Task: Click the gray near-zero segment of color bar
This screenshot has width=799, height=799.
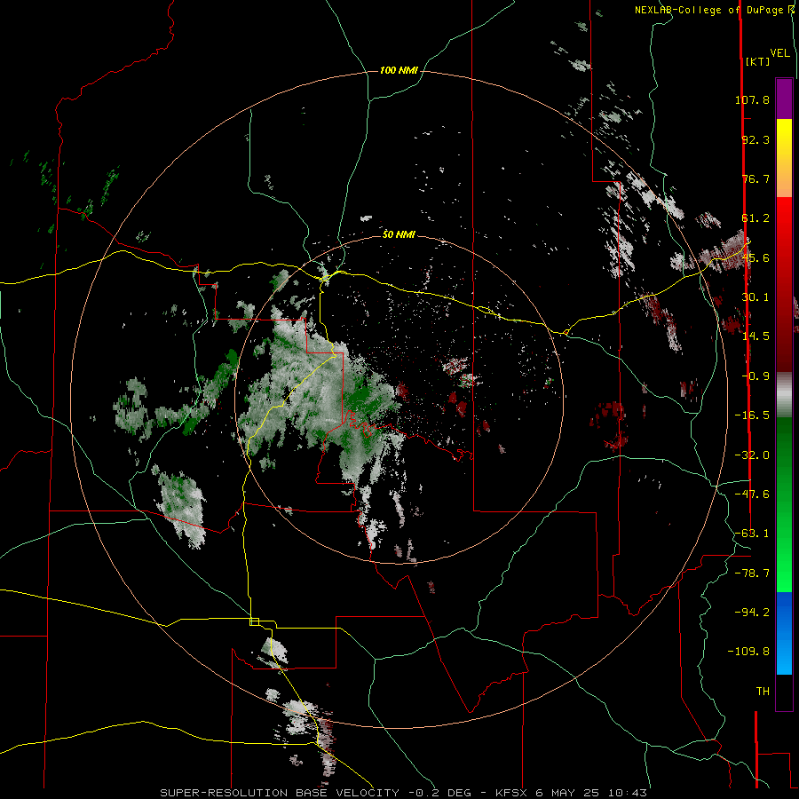Action: pyautogui.click(x=784, y=395)
